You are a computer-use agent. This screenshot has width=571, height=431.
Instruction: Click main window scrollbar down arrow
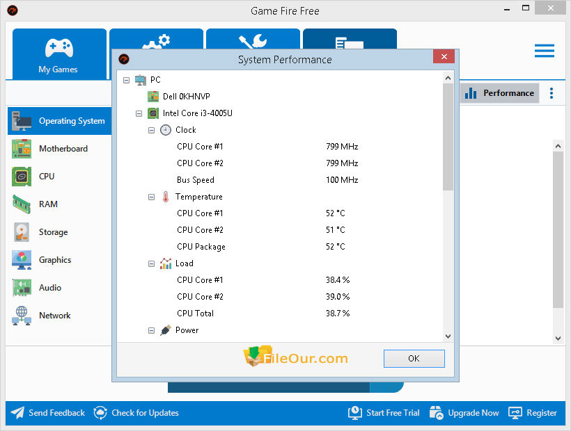[558, 339]
